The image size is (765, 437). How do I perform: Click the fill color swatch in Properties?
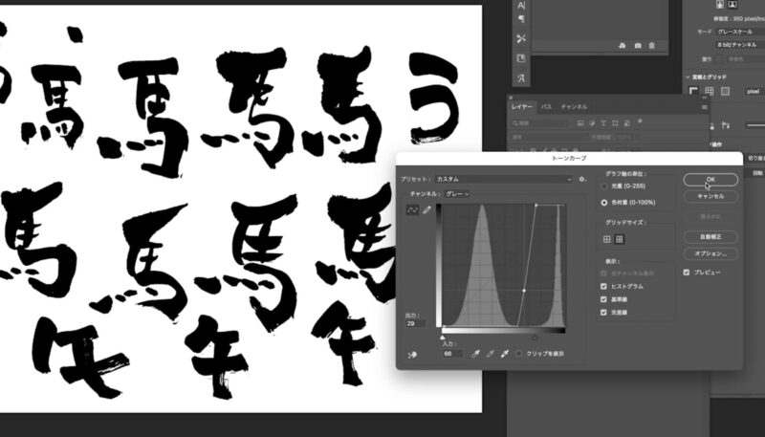[719, 59]
